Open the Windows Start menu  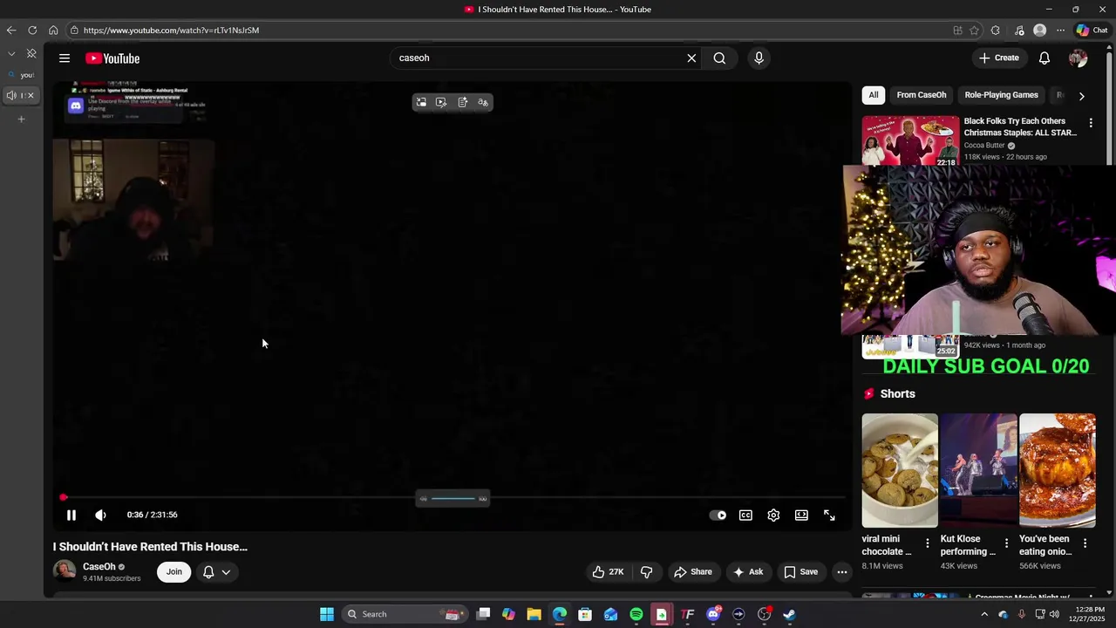coord(327,614)
